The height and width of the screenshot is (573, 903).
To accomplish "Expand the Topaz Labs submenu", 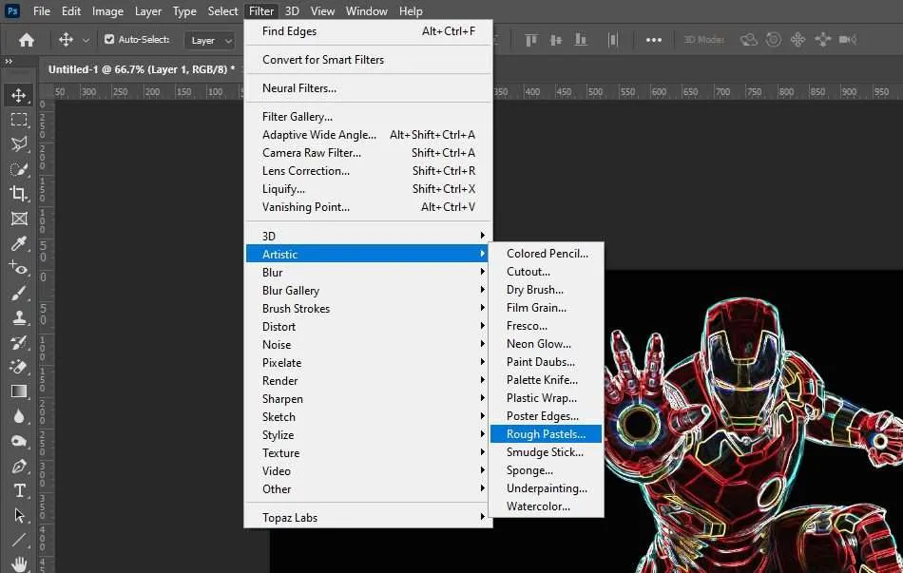I will pos(369,518).
